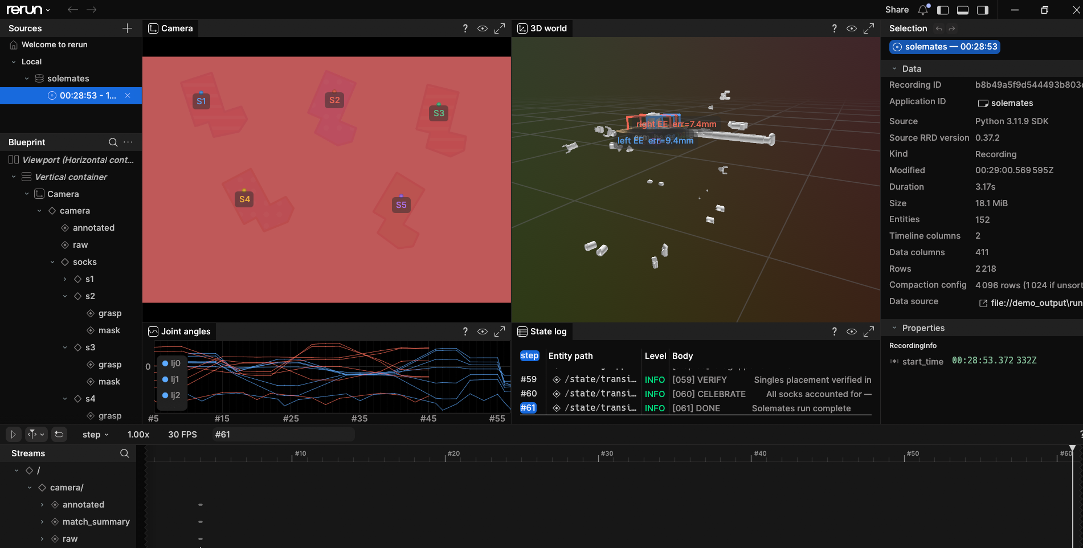Open help for Camera view

(x=465, y=28)
